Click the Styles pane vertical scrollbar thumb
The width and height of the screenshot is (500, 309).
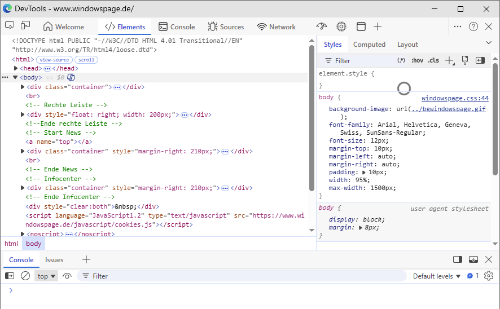(x=495, y=120)
